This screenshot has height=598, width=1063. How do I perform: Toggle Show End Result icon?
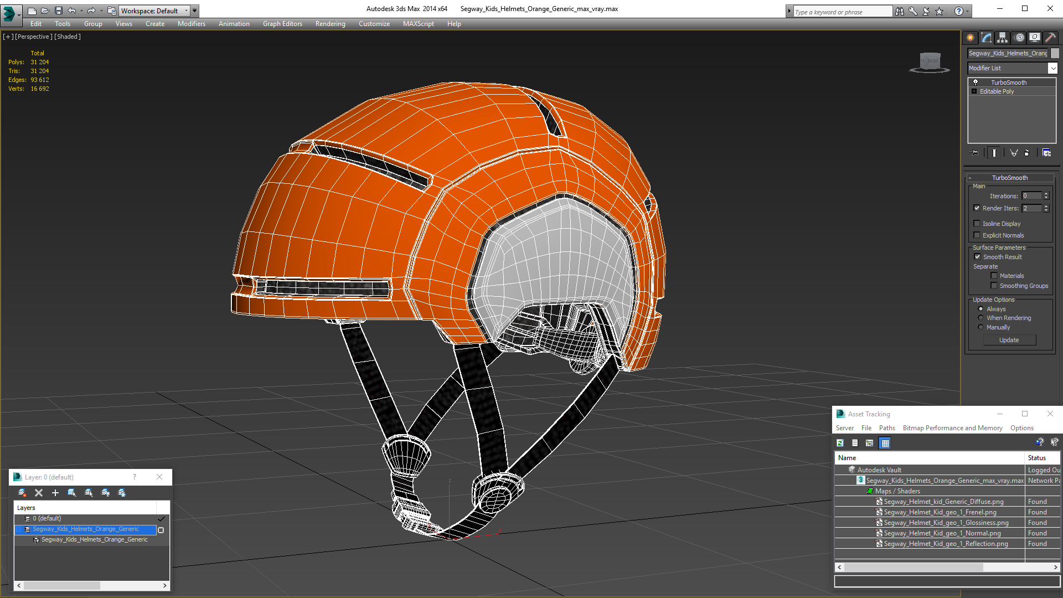pyautogui.click(x=994, y=153)
